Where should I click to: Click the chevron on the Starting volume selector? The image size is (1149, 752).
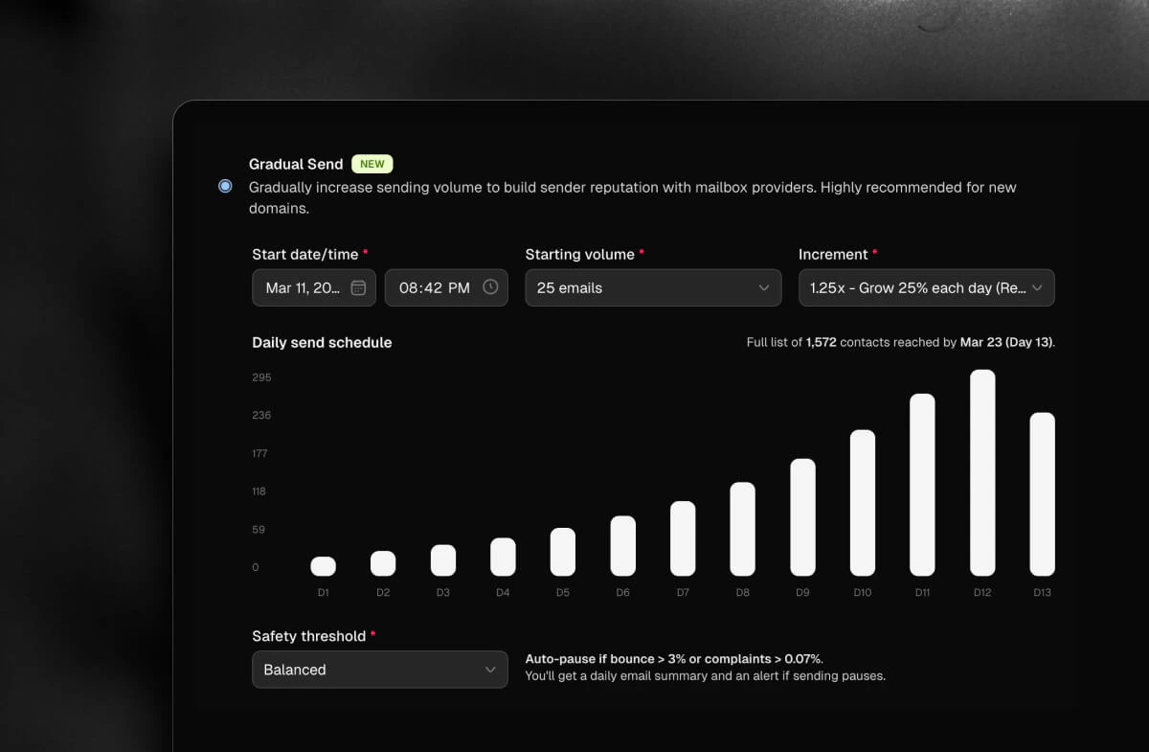[765, 287]
